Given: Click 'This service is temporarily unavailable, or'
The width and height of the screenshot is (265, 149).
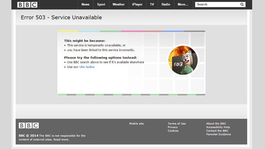Looking at the screenshot, I should tap(96, 45).
